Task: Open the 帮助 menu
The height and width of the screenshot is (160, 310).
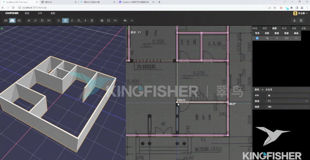Action: click(53, 13)
